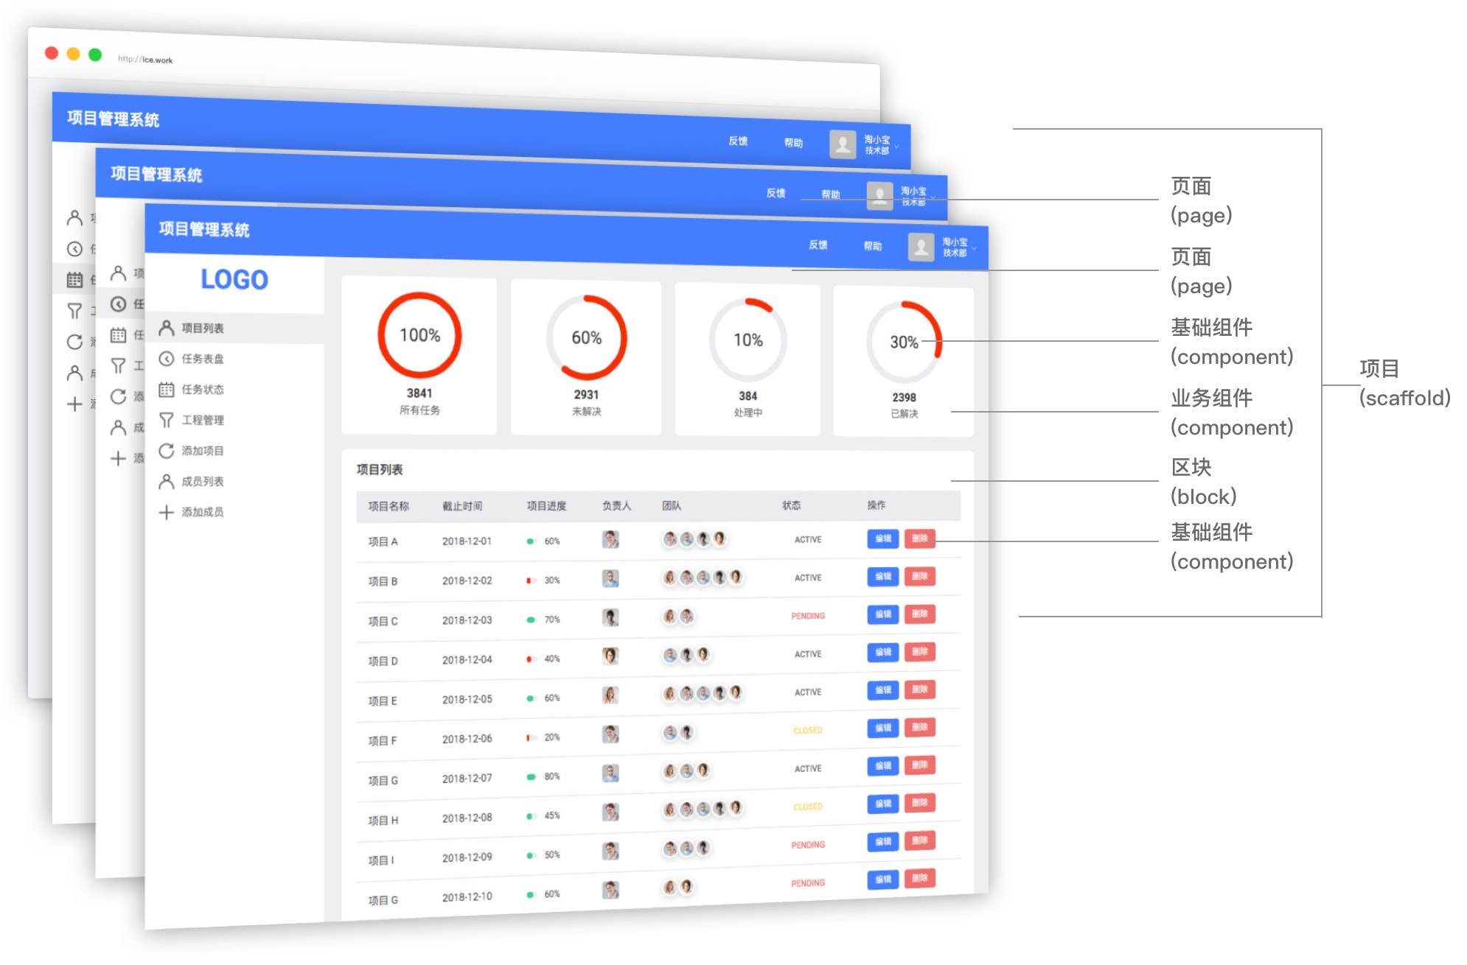Viewport: 1467px width, 965px height.
Task: Open 帮助 in the frontmost blue header
Action: 872,246
